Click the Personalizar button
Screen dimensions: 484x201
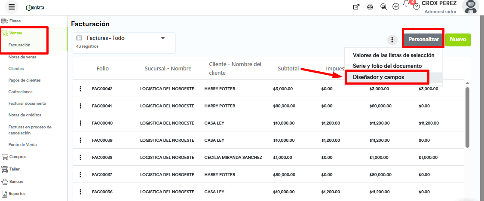click(423, 40)
